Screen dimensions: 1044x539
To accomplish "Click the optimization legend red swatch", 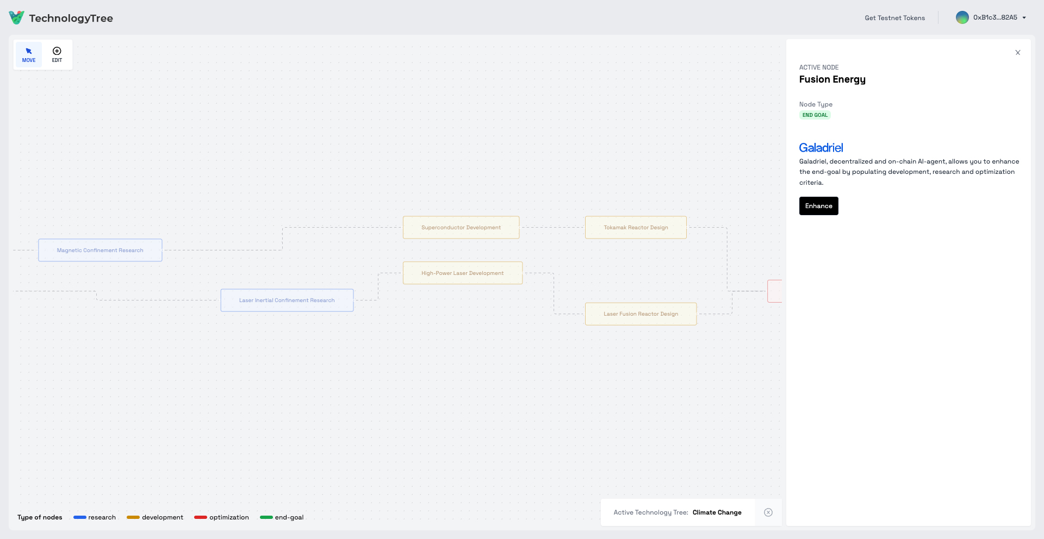I will (x=201, y=517).
